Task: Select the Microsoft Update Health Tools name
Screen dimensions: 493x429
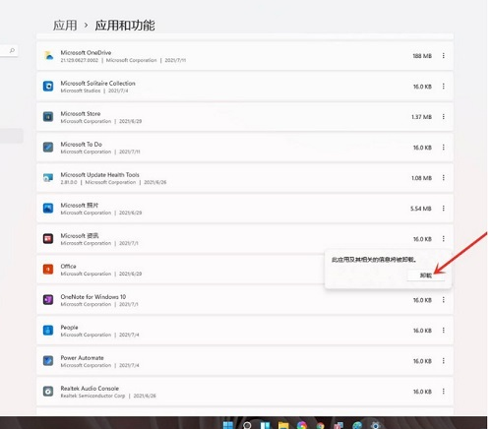Action: pyautogui.click(x=99, y=175)
